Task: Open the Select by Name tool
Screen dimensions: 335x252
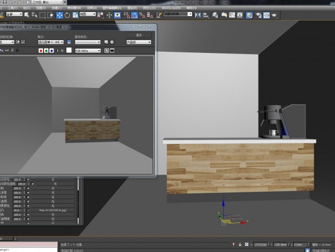Action: (x=34, y=15)
